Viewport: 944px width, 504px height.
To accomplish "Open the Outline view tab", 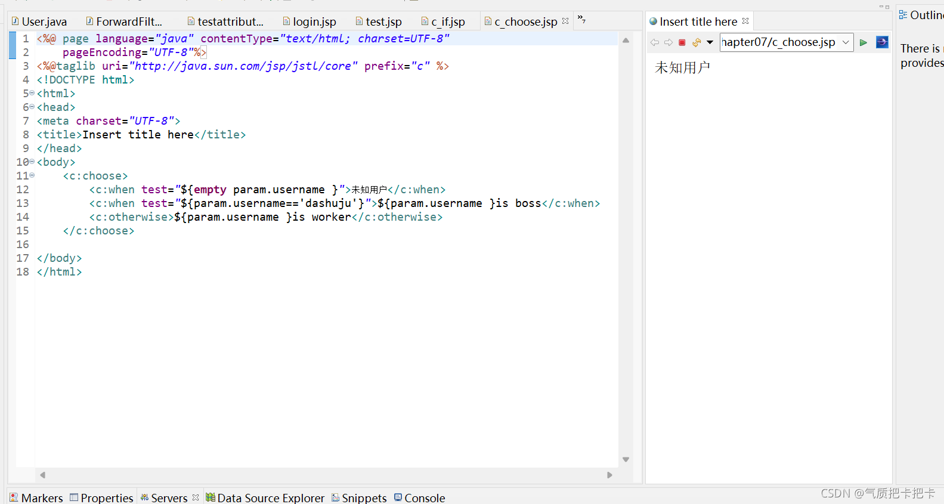I will (921, 15).
